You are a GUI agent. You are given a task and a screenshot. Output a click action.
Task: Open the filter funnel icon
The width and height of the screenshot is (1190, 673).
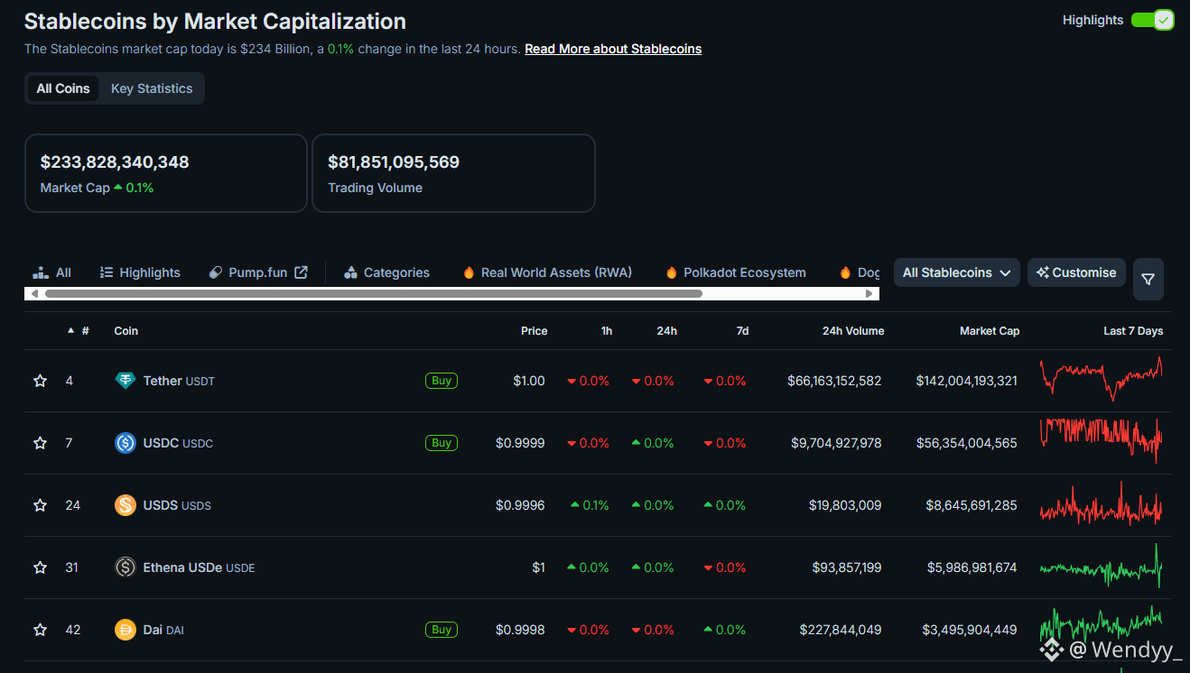[1148, 280]
